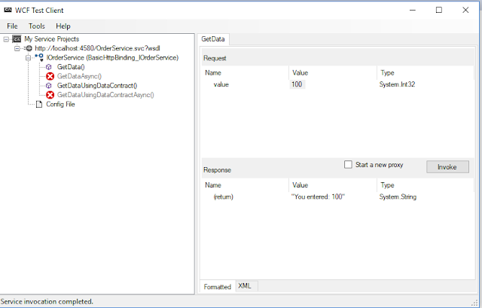Click the resize grip in status bar corner
Viewport: 482px width, 308px height.
click(x=474, y=302)
